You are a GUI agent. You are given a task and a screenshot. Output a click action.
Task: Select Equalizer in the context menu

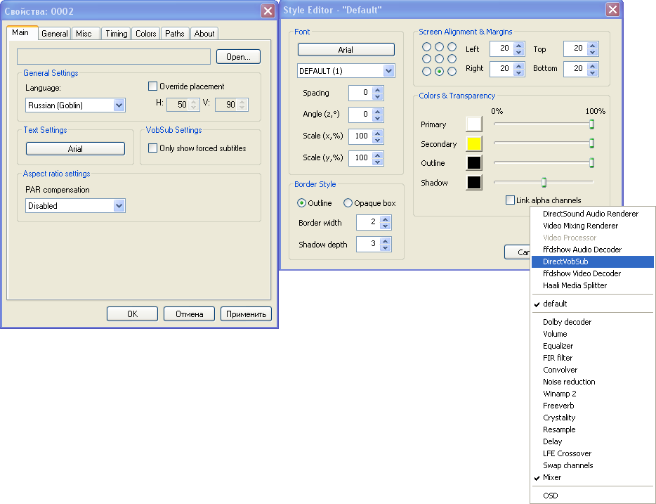pos(558,346)
